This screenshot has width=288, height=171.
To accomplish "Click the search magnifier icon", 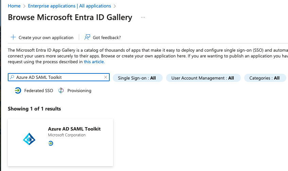I will coord(12,77).
